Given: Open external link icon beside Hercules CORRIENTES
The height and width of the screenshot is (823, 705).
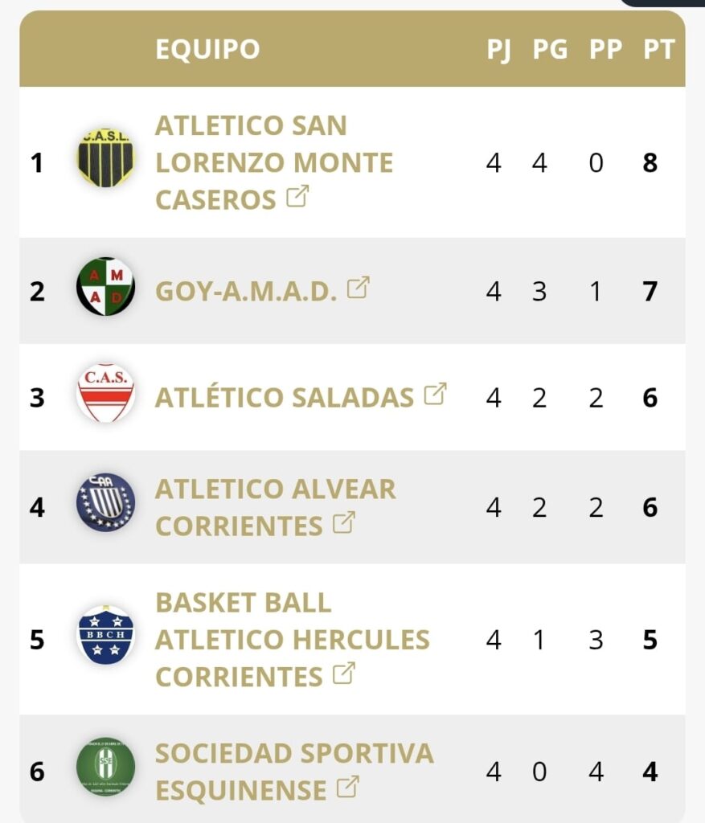Looking at the screenshot, I should [x=344, y=674].
